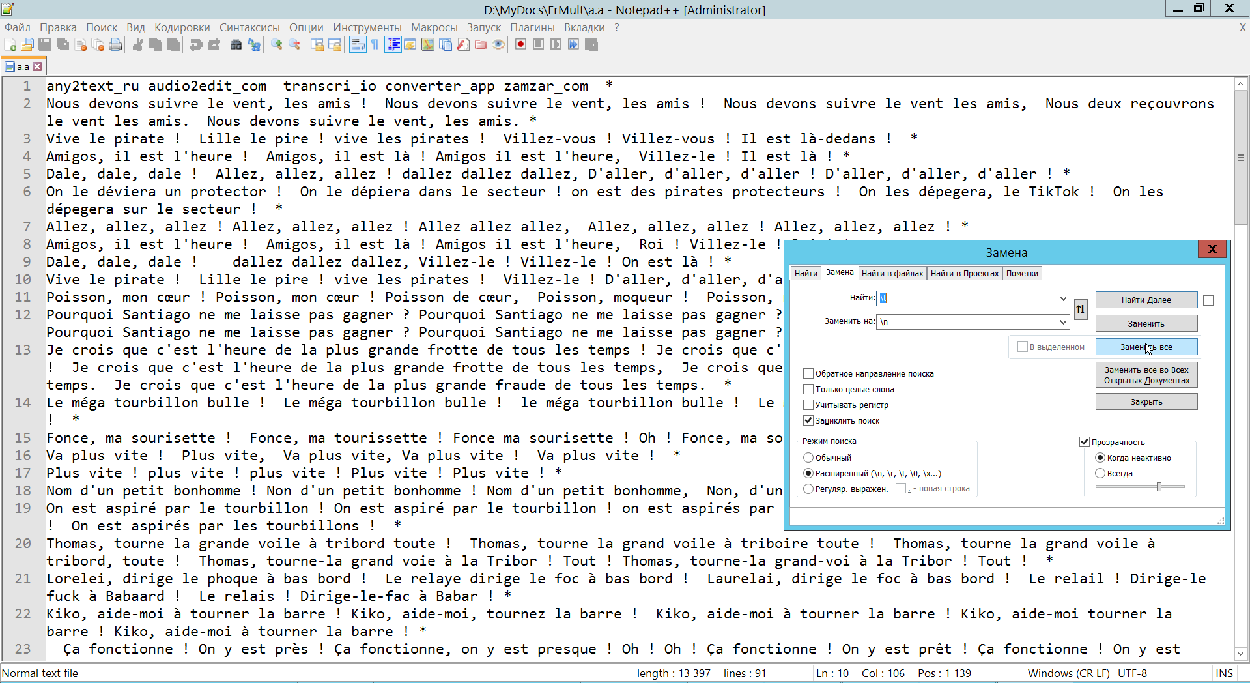Switch to the Найти в файлах tab

click(892, 273)
